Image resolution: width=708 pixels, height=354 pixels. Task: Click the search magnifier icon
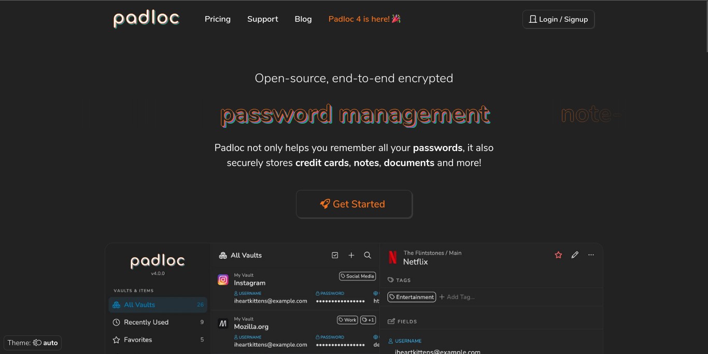tap(367, 255)
